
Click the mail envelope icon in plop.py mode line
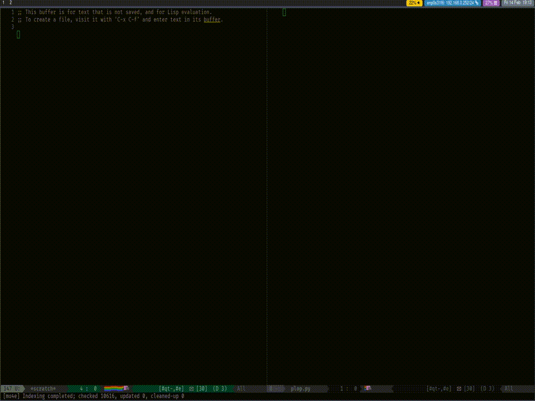pyautogui.click(x=459, y=389)
